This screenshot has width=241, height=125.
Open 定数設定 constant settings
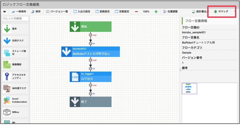point(122,12)
